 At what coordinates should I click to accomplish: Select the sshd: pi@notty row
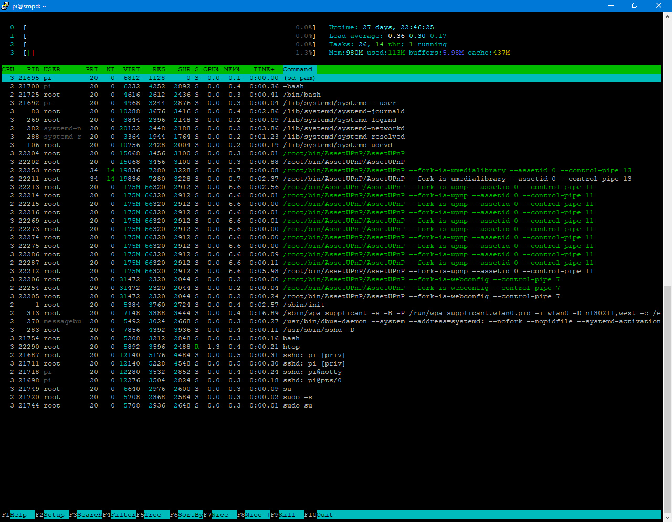[331, 372]
